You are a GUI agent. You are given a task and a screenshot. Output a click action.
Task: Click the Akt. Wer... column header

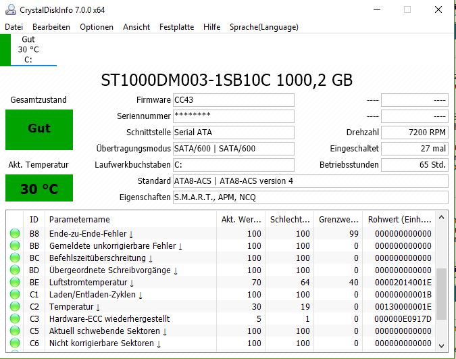click(240, 219)
